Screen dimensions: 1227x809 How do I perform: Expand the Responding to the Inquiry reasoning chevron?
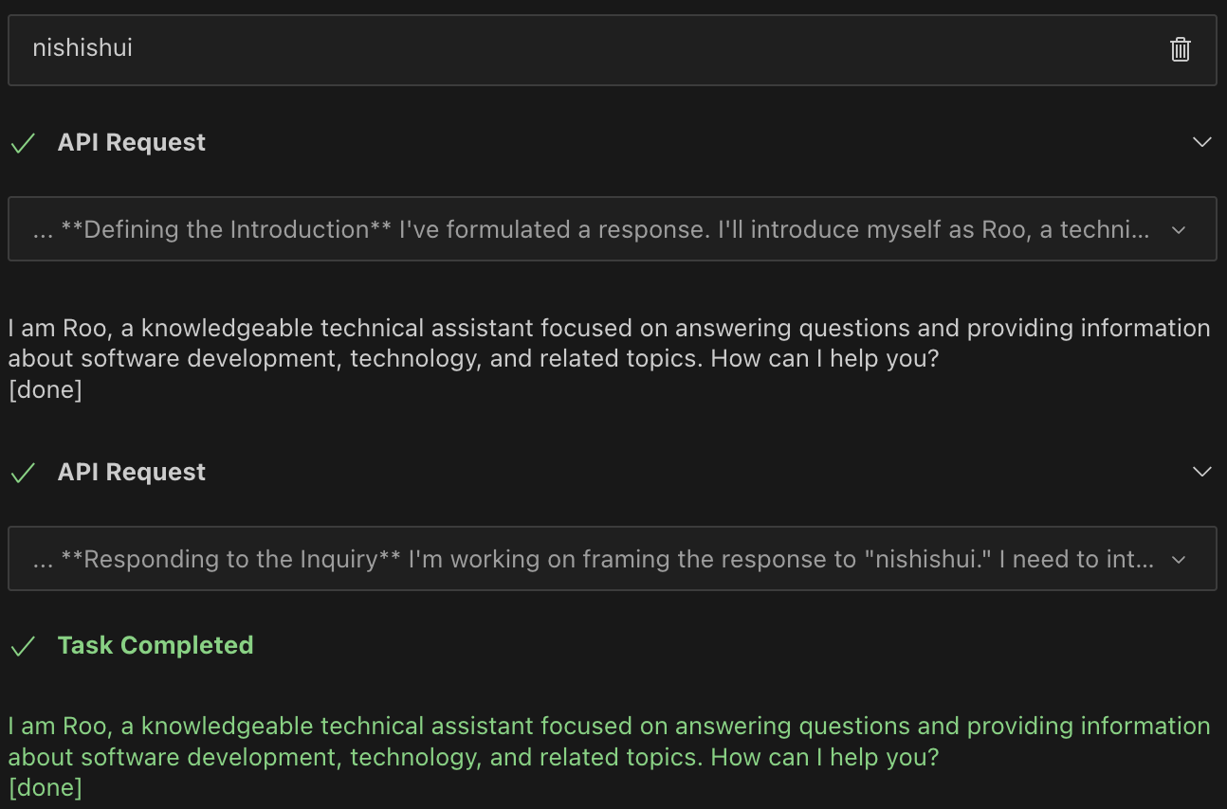1179,560
